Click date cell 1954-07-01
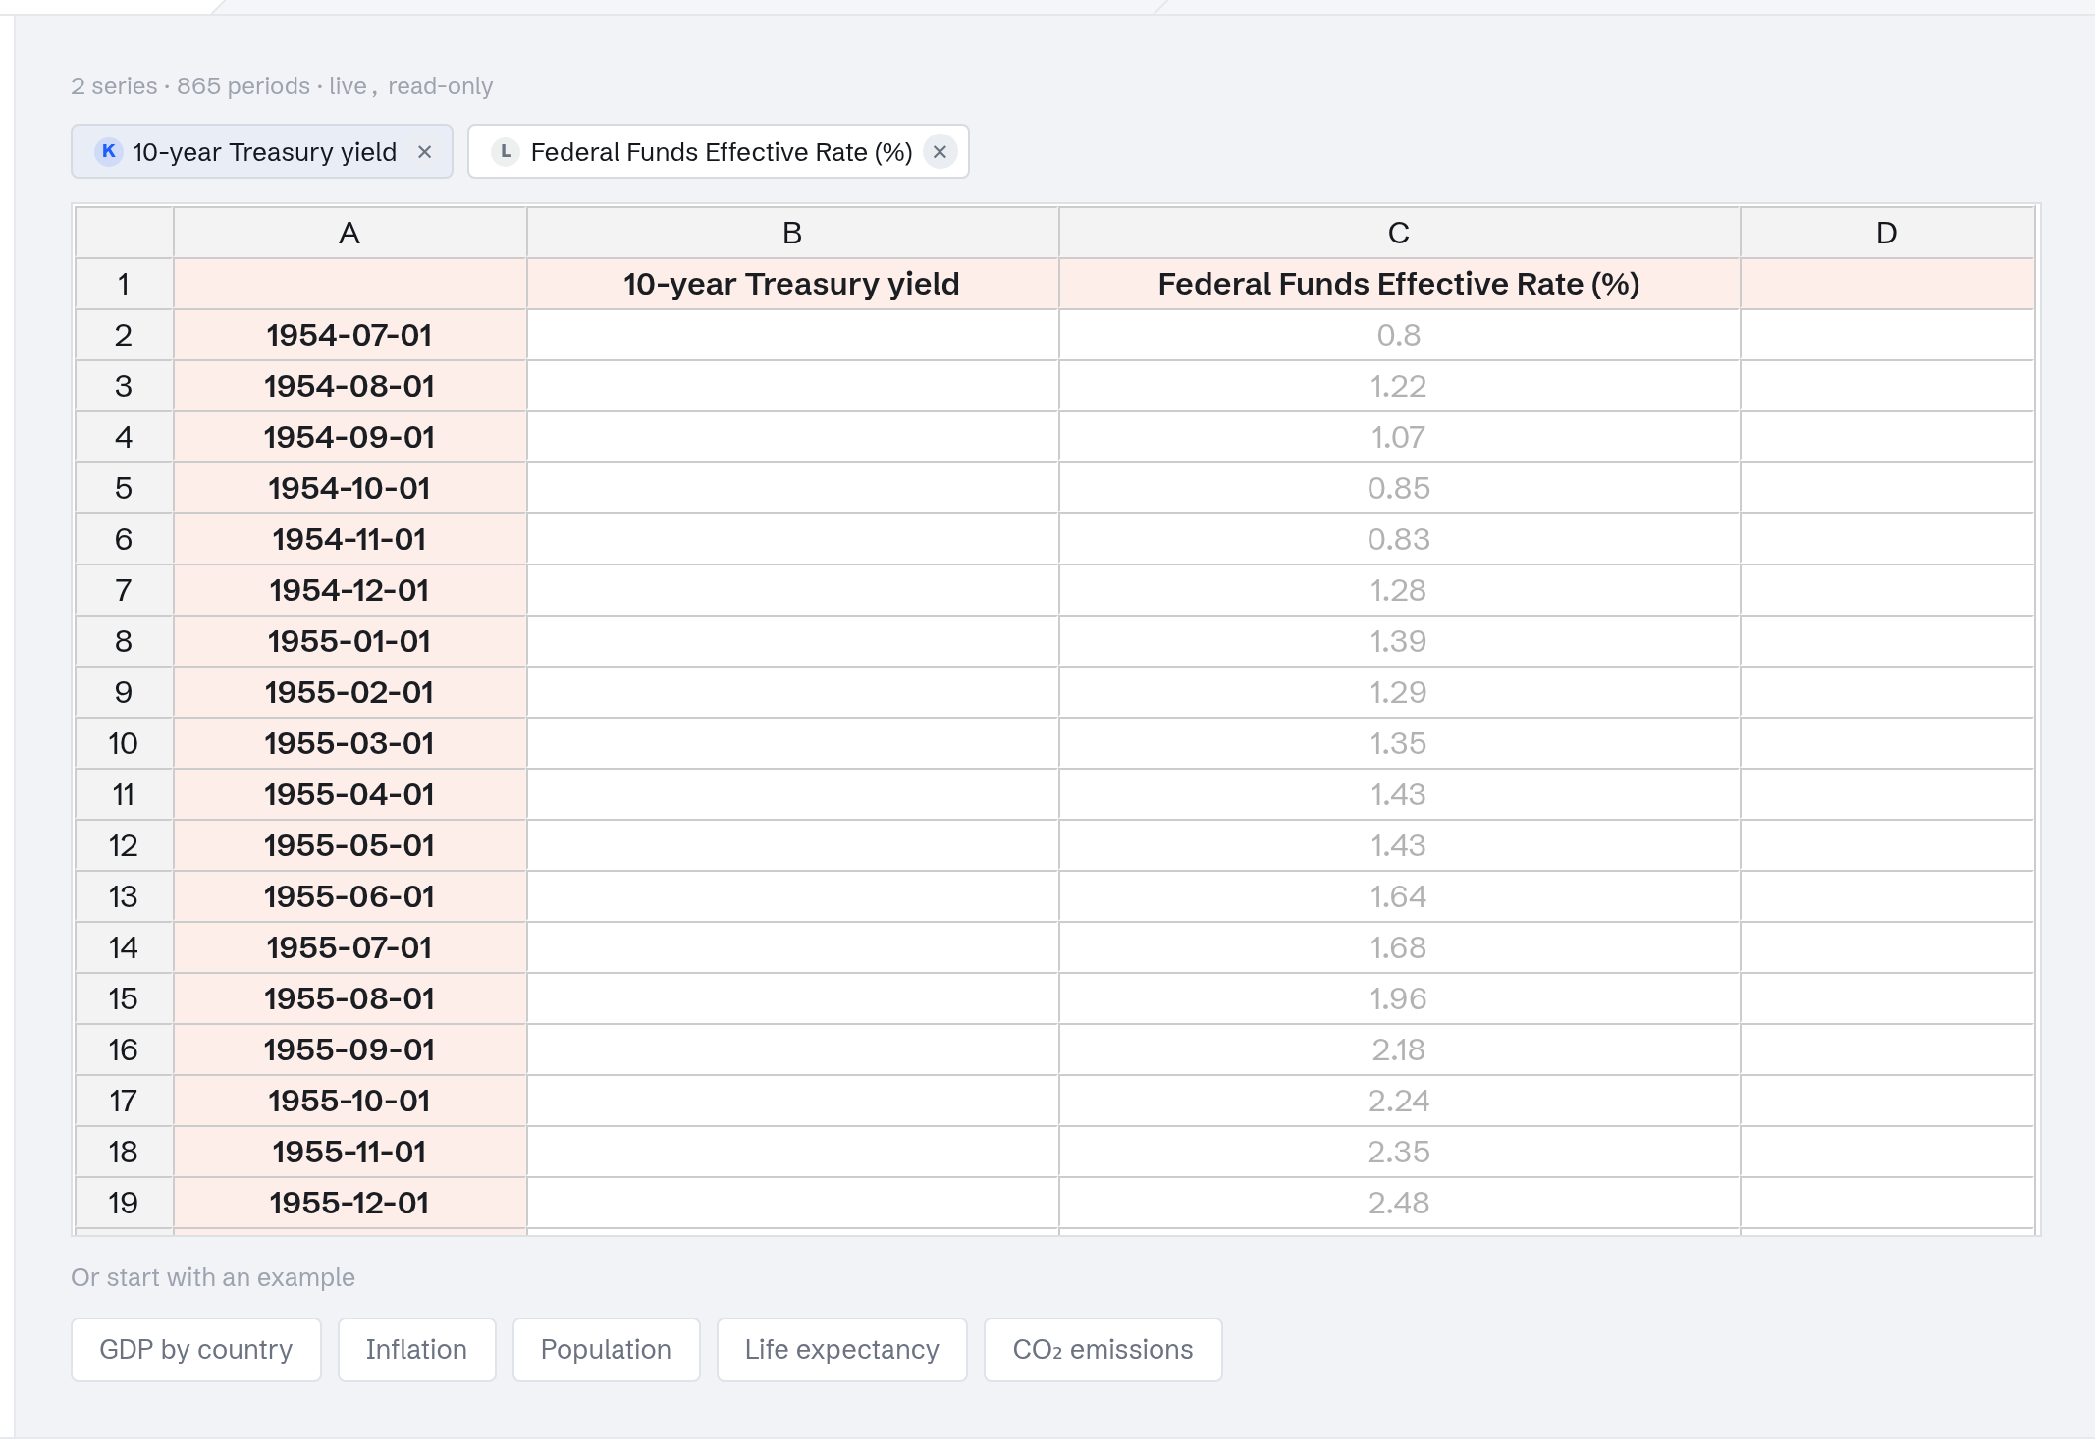Image resolution: width=2095 pixels, height=1453 pixels. (349, 336)
